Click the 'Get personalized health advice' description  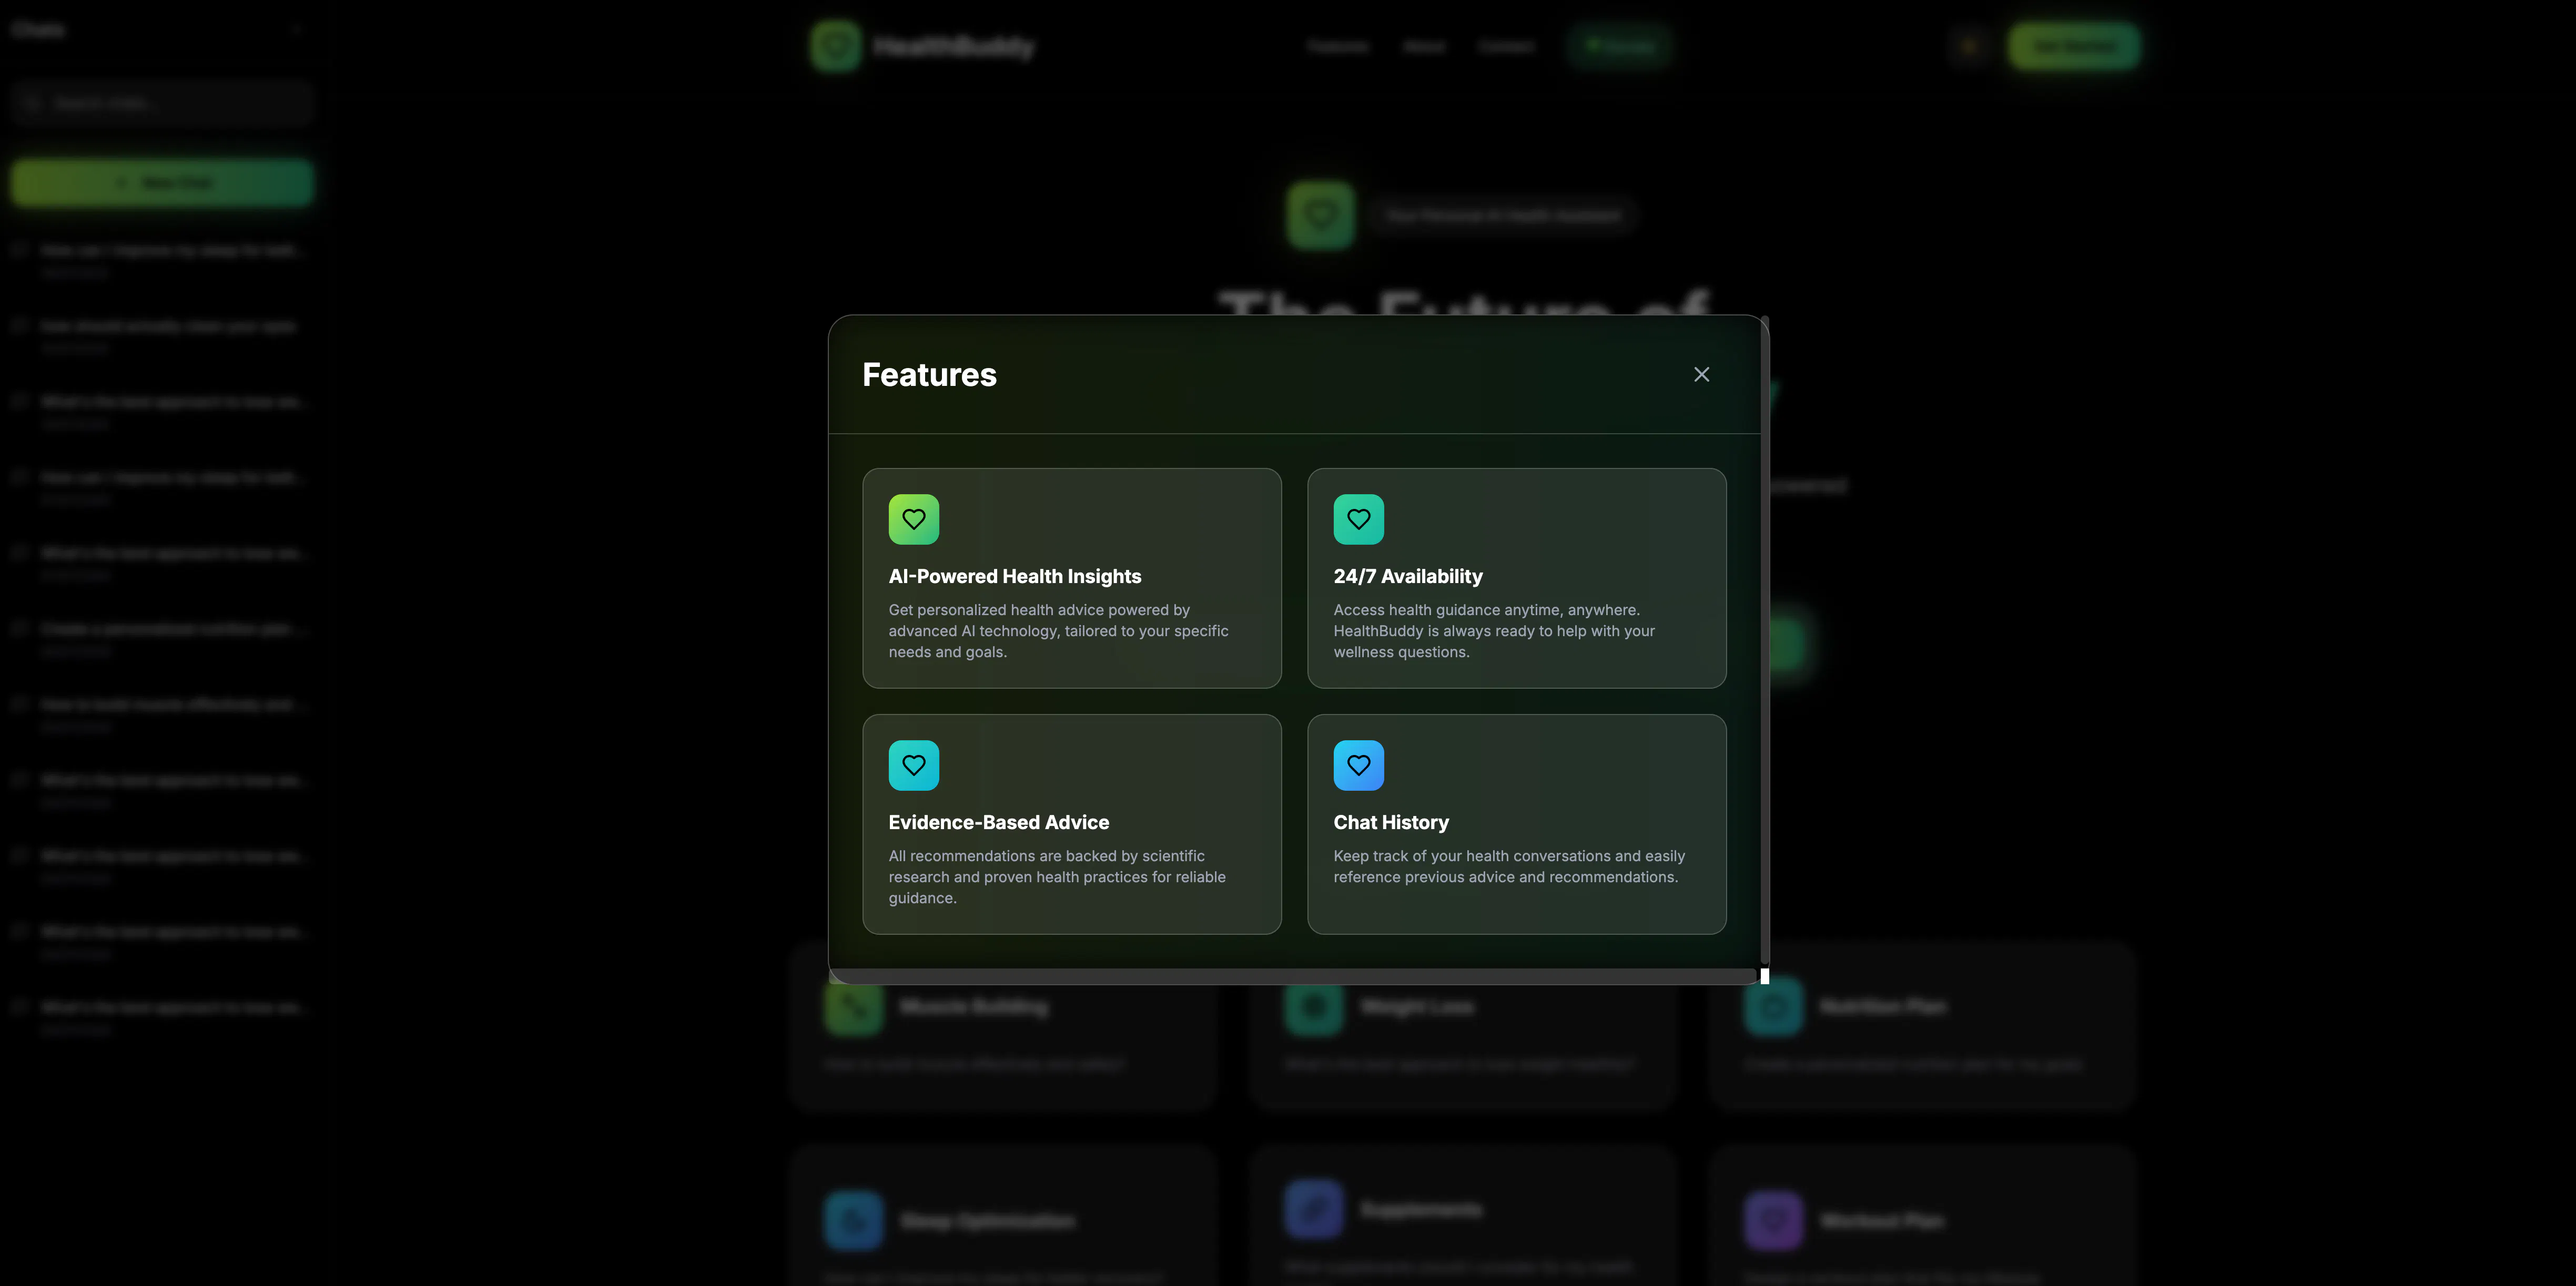click(x=1058, y=631)
